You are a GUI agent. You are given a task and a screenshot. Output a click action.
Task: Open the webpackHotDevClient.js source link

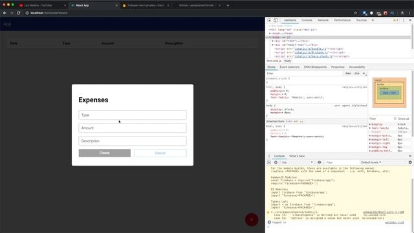383,212
